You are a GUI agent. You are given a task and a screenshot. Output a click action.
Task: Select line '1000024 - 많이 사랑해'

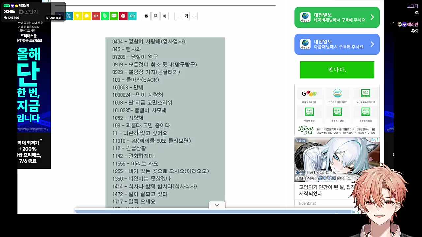point(137,95)
